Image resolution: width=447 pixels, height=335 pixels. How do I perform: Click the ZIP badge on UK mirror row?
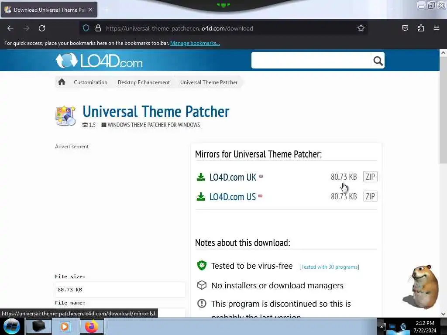[370, 177]
